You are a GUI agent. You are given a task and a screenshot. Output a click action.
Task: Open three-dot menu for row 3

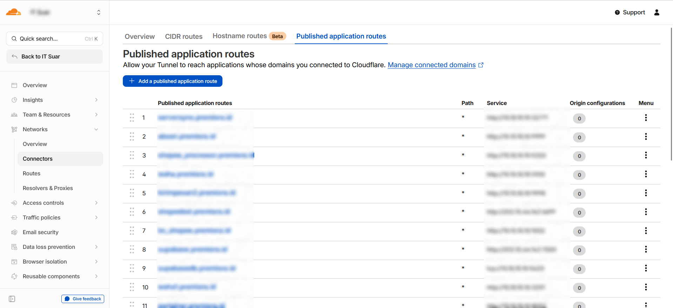pos(646,155)
